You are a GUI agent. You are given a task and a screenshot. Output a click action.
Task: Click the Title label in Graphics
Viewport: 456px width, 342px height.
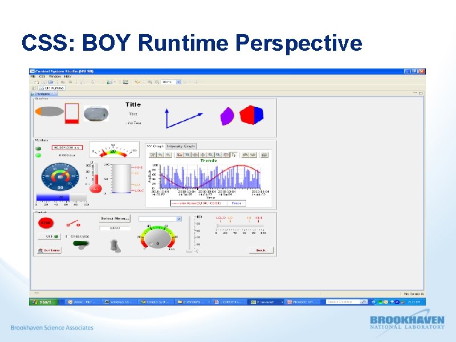133,104
